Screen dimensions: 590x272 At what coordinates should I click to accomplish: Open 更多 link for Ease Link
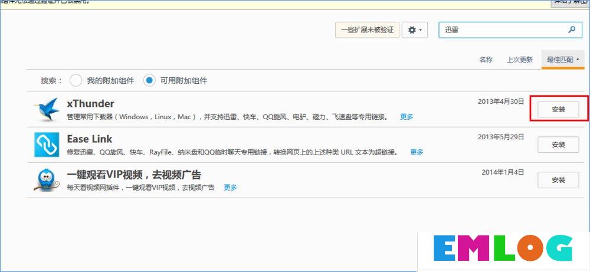point(417,152)
